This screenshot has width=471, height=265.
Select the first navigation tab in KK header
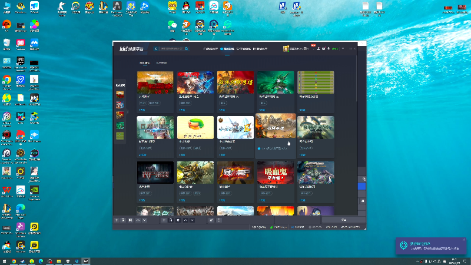(x=211, y=49)
